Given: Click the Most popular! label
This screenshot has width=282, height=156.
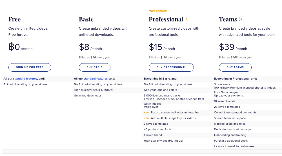Looking at the screenshot, I should pos(158,11).
